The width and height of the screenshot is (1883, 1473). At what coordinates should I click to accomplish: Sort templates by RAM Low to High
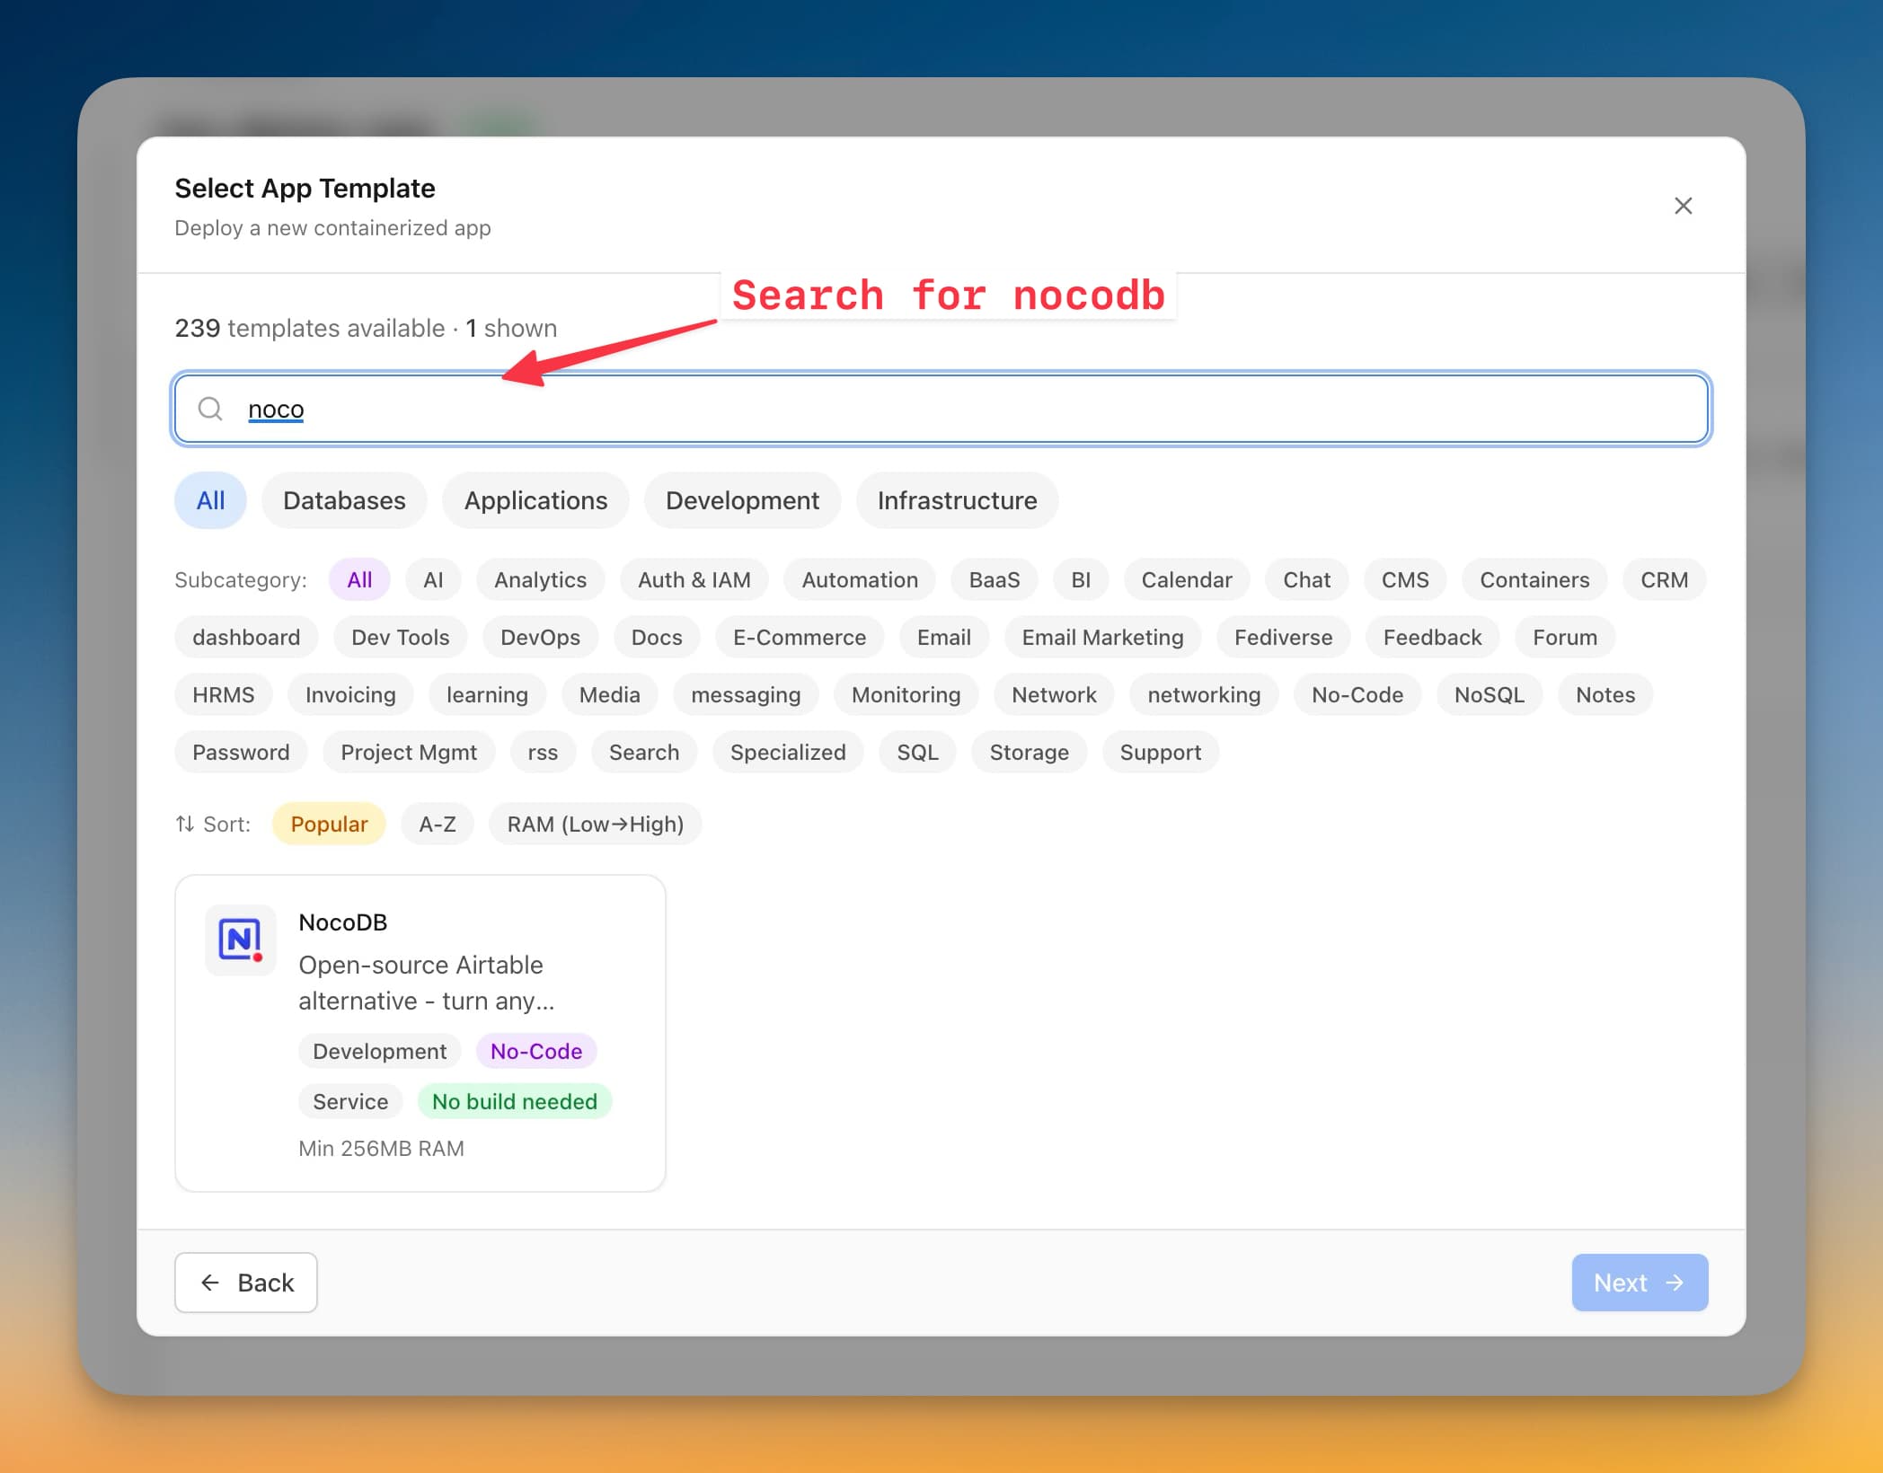(595, 824)
